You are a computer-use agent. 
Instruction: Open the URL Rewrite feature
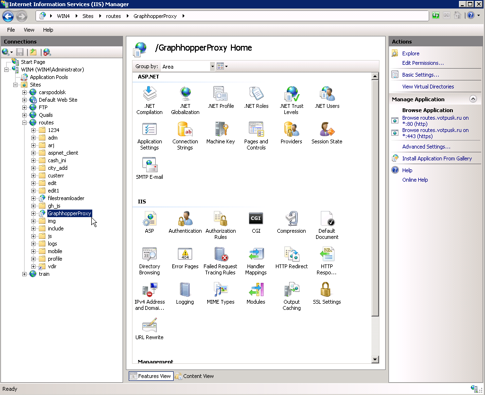tap(150, 329)
